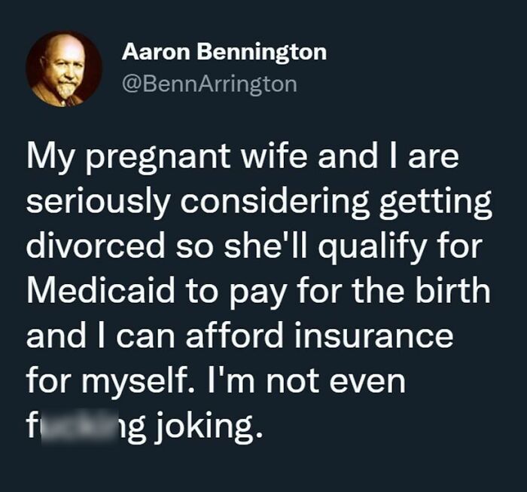Click the display name Aaron Bennington
527x492 pixels.
(x=224, y=52)
